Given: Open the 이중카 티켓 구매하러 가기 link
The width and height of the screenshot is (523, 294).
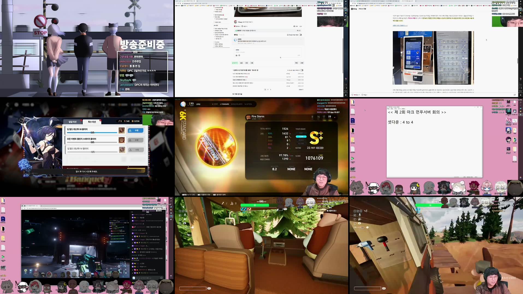Looking at the screenshot, I should click(400, 26).
